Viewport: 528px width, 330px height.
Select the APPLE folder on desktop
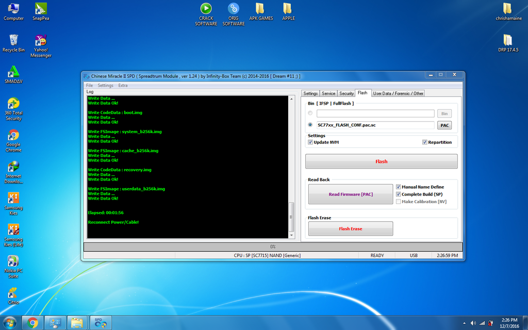pos(288,12)
